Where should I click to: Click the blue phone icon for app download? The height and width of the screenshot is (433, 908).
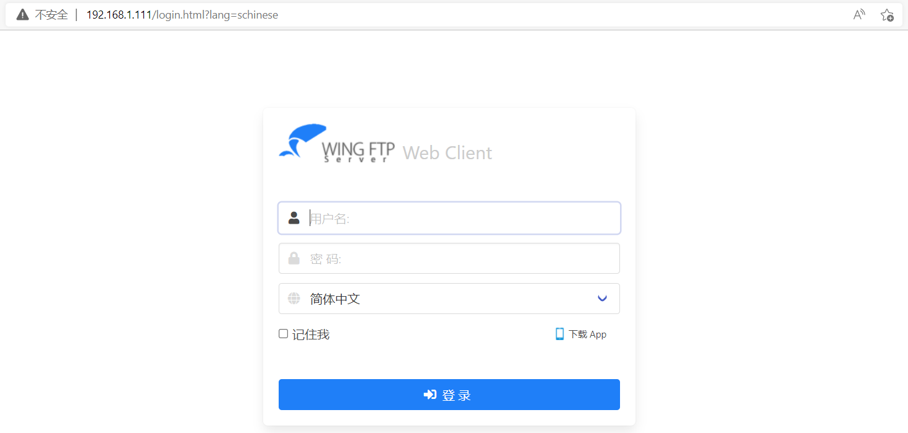pyautogui.click(x=559, y=334)
